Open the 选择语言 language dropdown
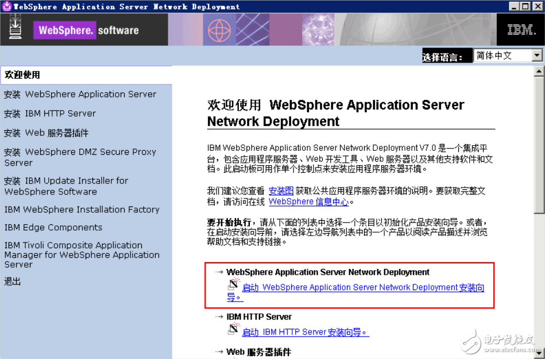545x359 pixels. click(x=538, y=55)
